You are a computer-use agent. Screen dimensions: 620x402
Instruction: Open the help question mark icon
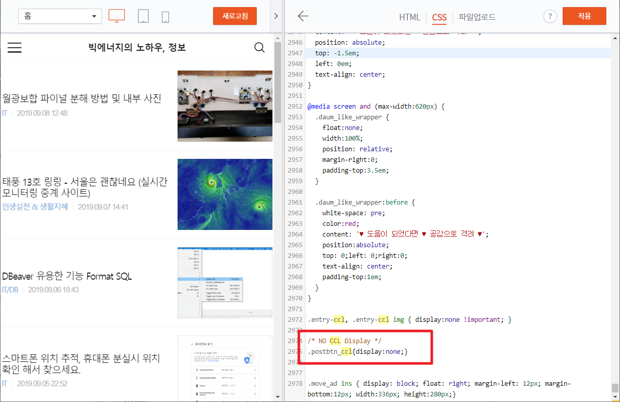pos(550,16)
